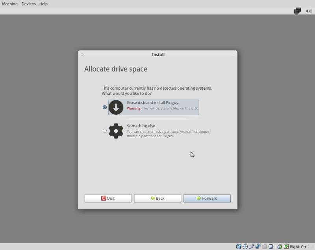The image size is (315, 250).
Task: Click the 'no detected operating systems' message
Action: click(157, 88)
